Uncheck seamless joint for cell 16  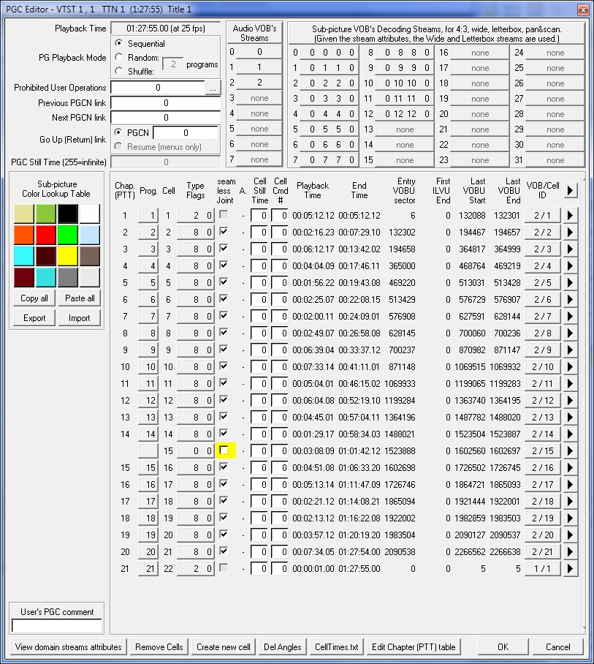[x=224, y=467]
